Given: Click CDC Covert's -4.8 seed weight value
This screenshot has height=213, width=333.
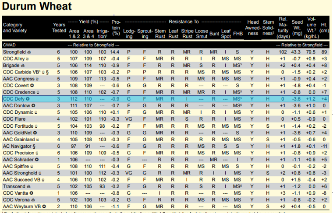Looking at the screenshot, I should pyautogui.click(x=296, y=86).
